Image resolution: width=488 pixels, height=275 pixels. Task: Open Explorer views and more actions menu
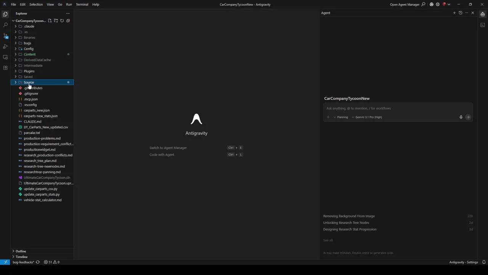click(68, 13)
